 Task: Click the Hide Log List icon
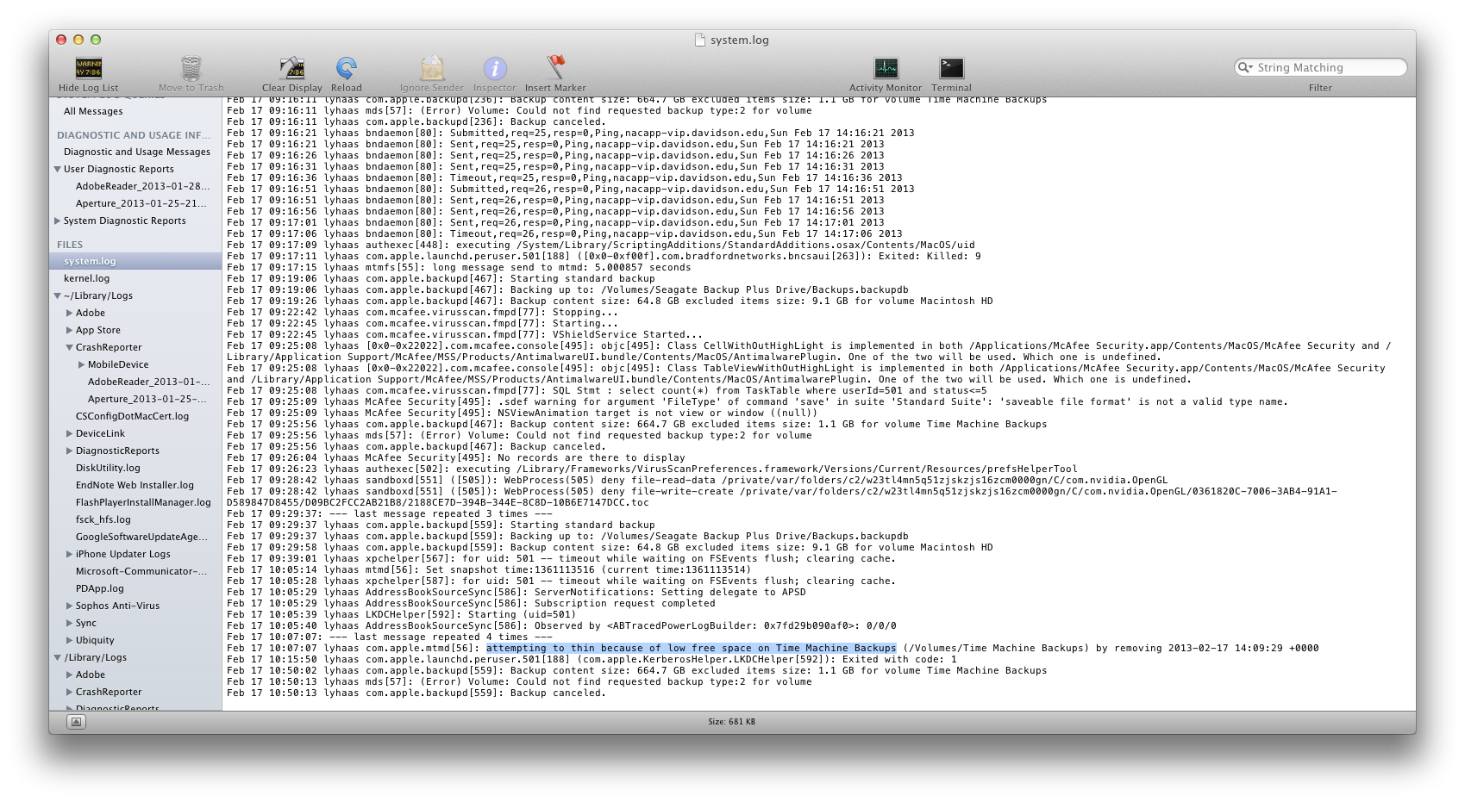(88, 68)
